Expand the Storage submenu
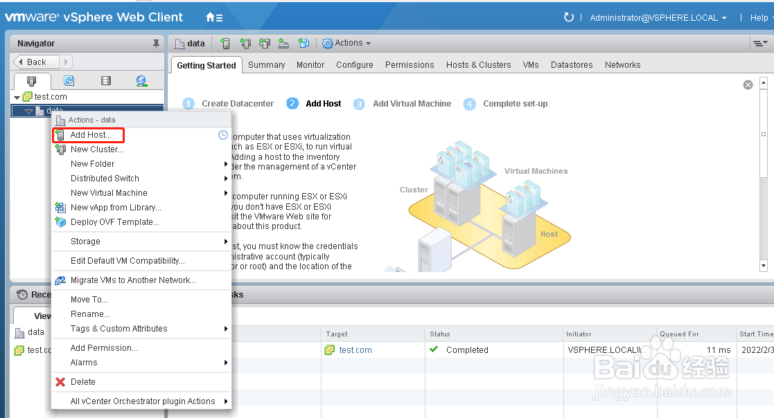This screenshot has height=418, width=774. point(226,241)
